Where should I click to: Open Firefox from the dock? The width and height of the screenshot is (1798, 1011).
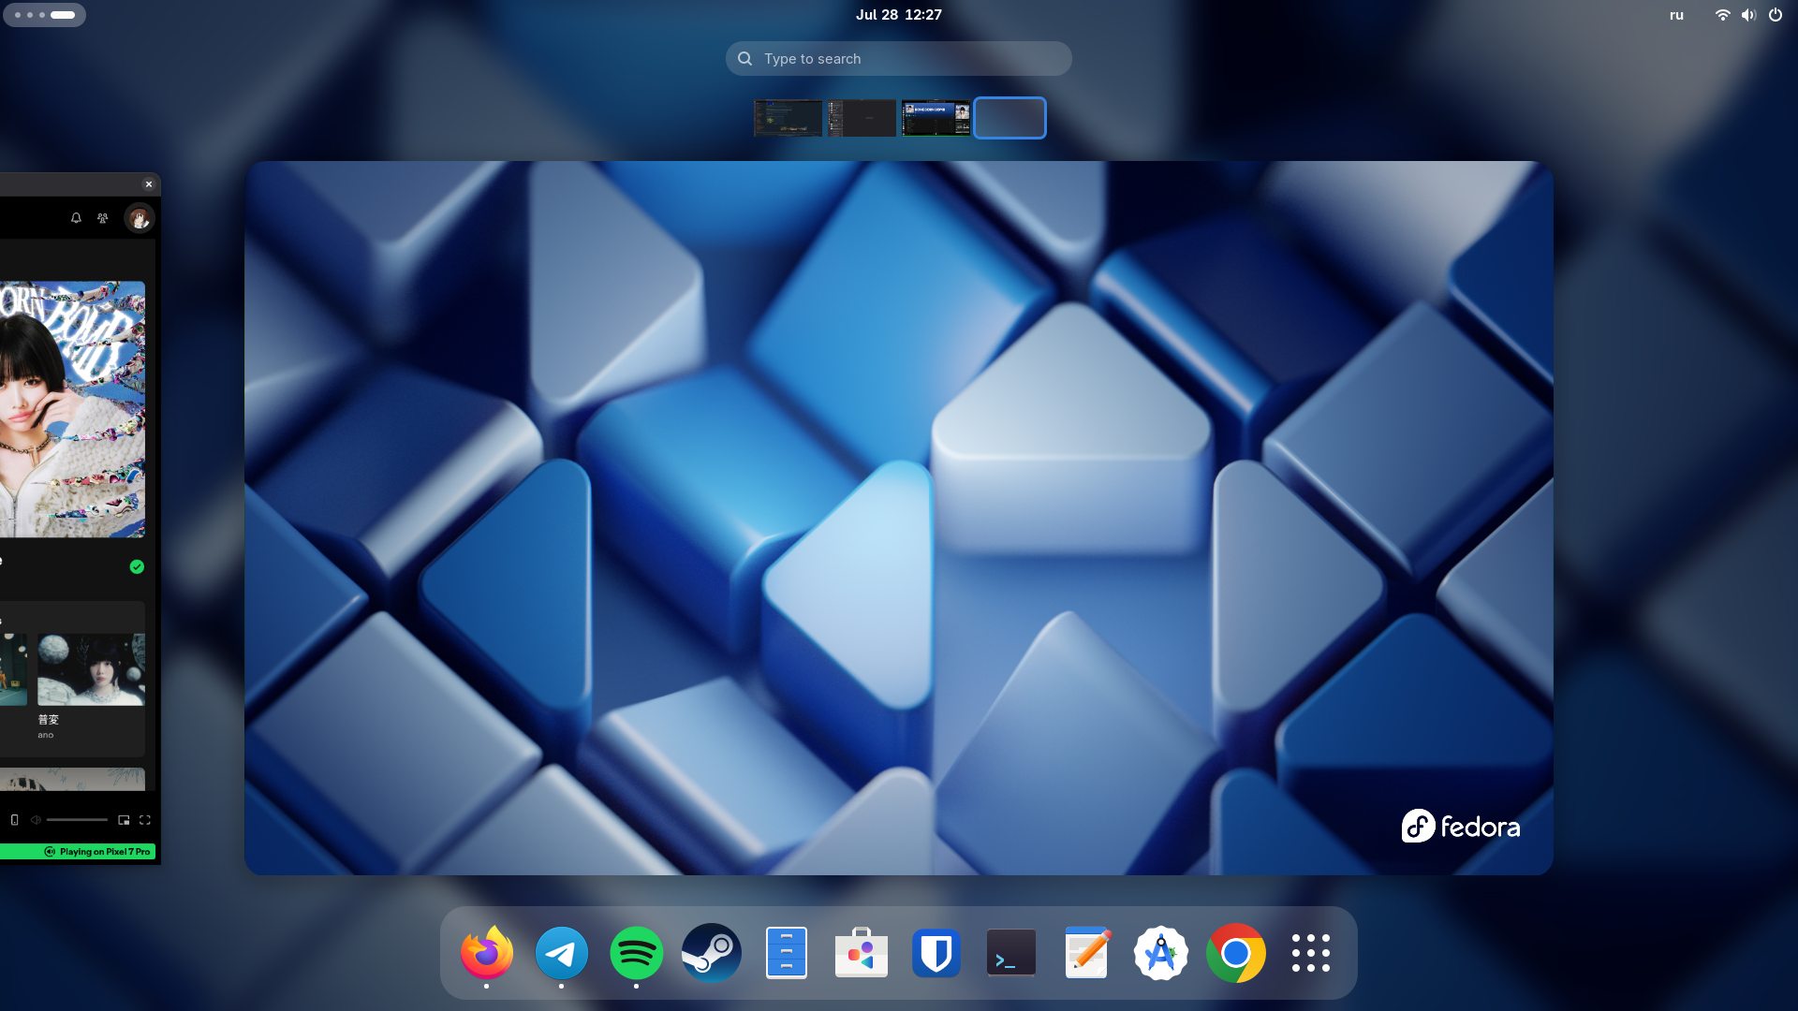(486, 953)
